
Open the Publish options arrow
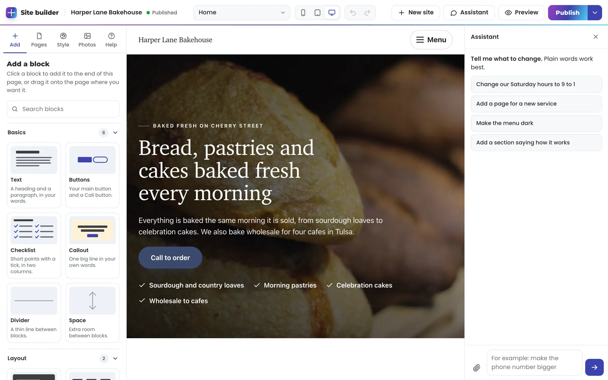[x=595, y=13]
